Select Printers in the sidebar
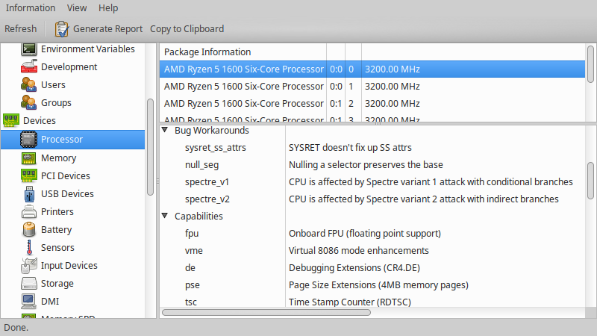Image resolution: width=597 pixels, height=336 pixels. (57, 212)
